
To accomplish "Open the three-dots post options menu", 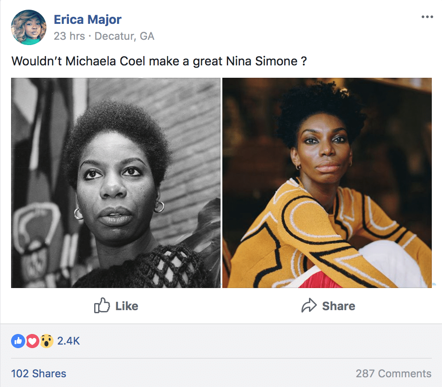I will point(427,17).
